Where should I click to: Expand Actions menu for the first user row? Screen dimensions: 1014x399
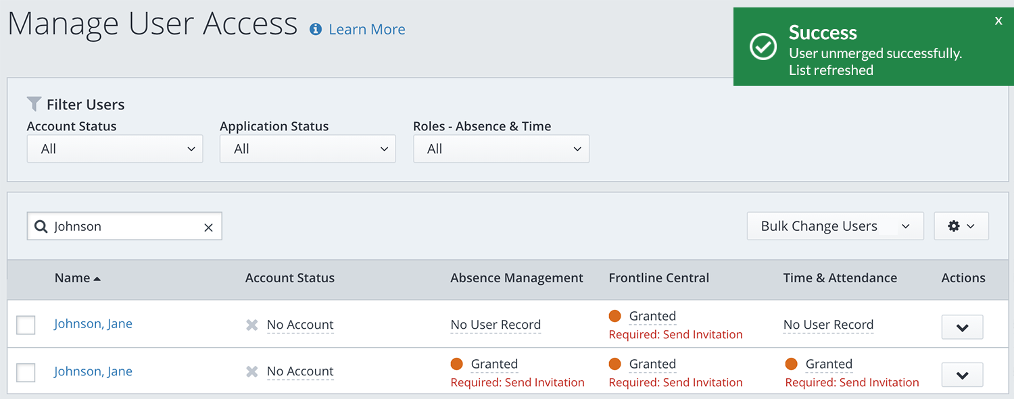tap(962, 327)
